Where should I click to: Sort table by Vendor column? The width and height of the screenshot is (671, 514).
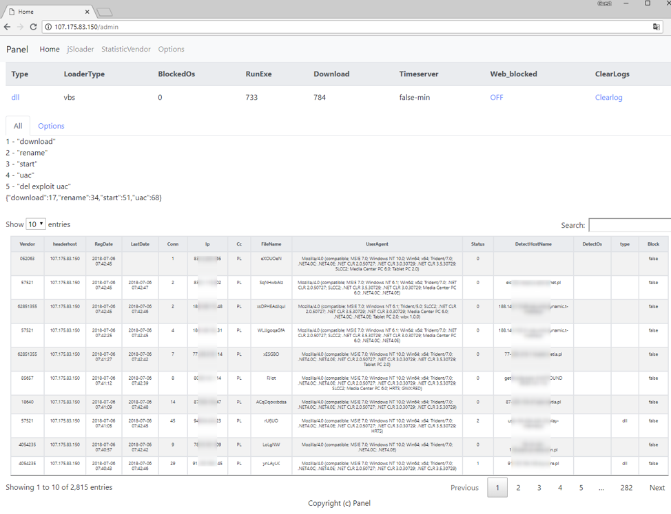pyautogui.click(x=28, y=244)
